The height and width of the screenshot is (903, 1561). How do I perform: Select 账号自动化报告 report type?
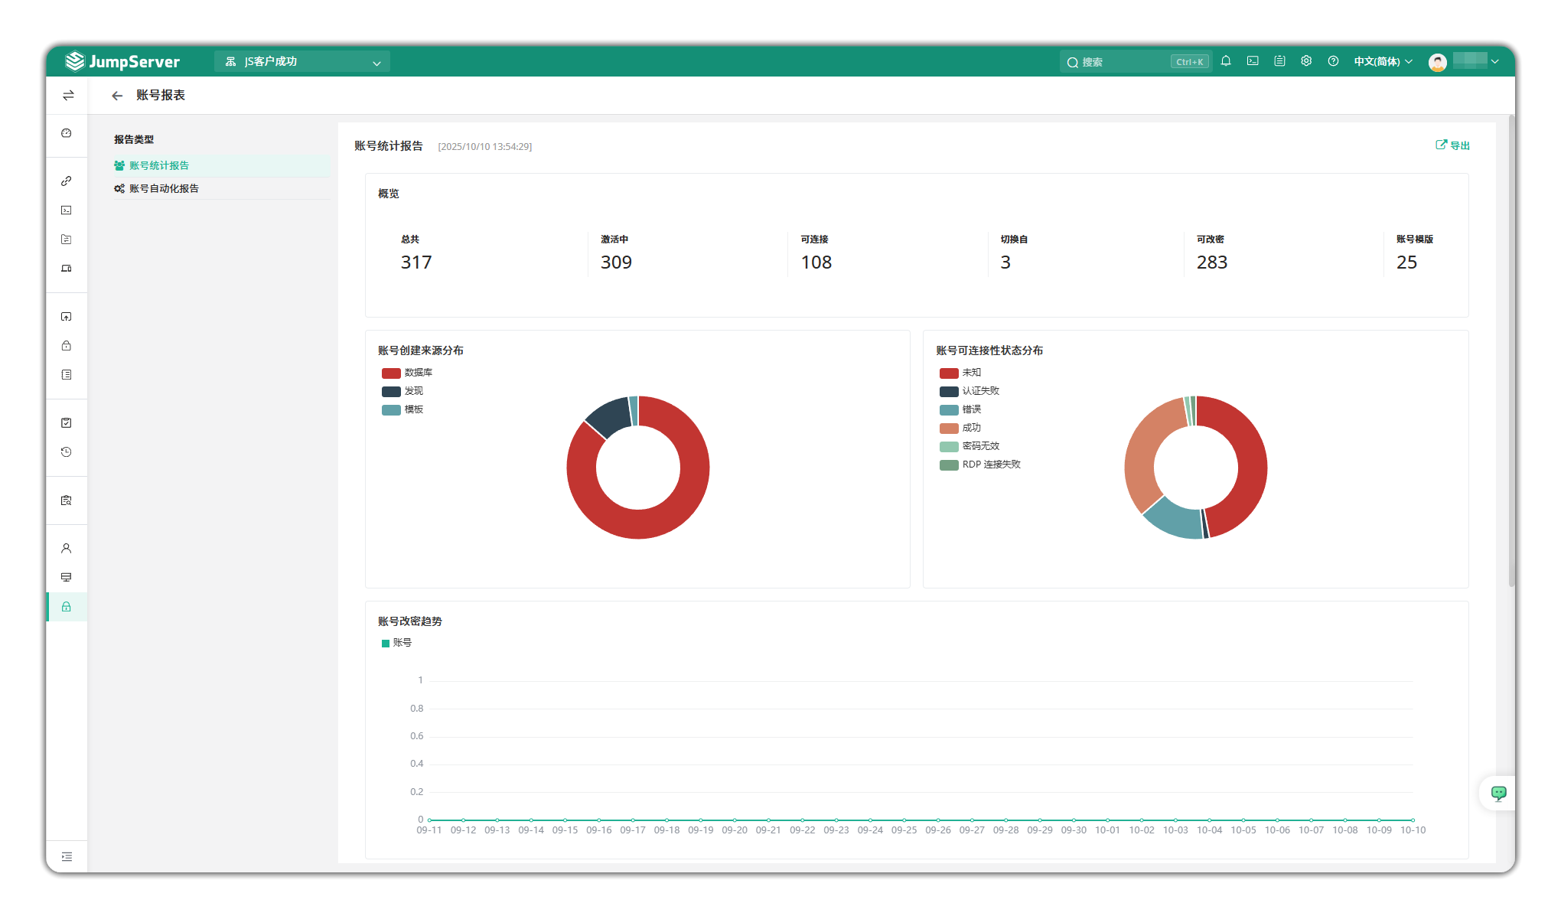[x=164, y=188]
